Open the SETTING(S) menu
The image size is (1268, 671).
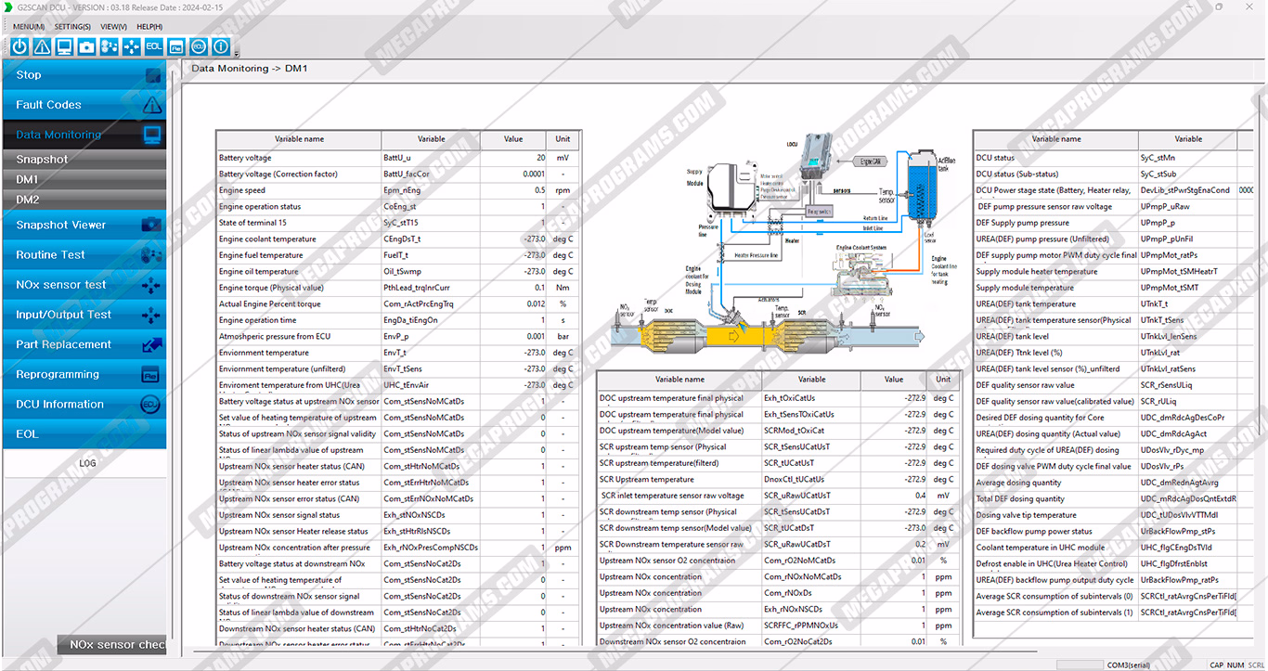[x=72, y=27]
